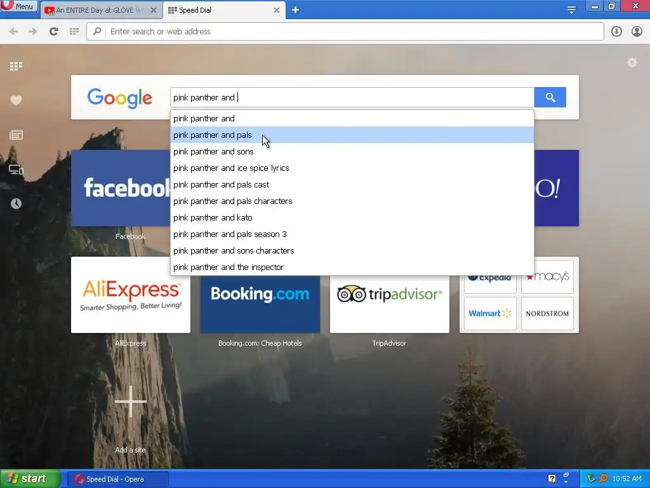Viewport: 650px width, 488px height.
Task: Select suggestion 'pink panther and'
Action: tap(352, 119)
